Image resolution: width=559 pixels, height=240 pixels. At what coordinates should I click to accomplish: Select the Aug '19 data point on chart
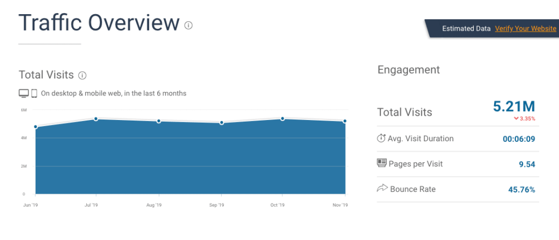pyautogui.click(x=159, y=121)
